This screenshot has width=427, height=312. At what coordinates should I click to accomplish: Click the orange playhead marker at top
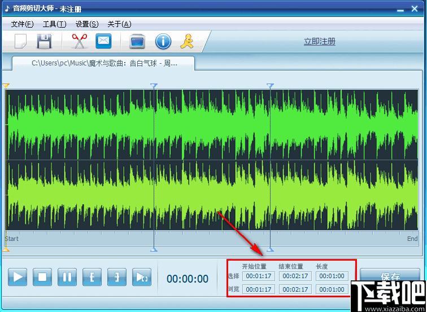click(x=6, y=86)
